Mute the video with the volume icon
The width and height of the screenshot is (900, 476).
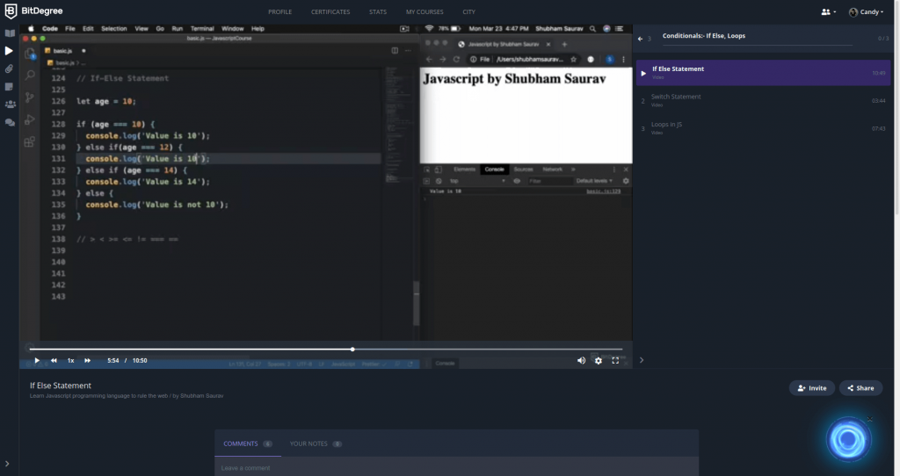[x=582, y=360]
